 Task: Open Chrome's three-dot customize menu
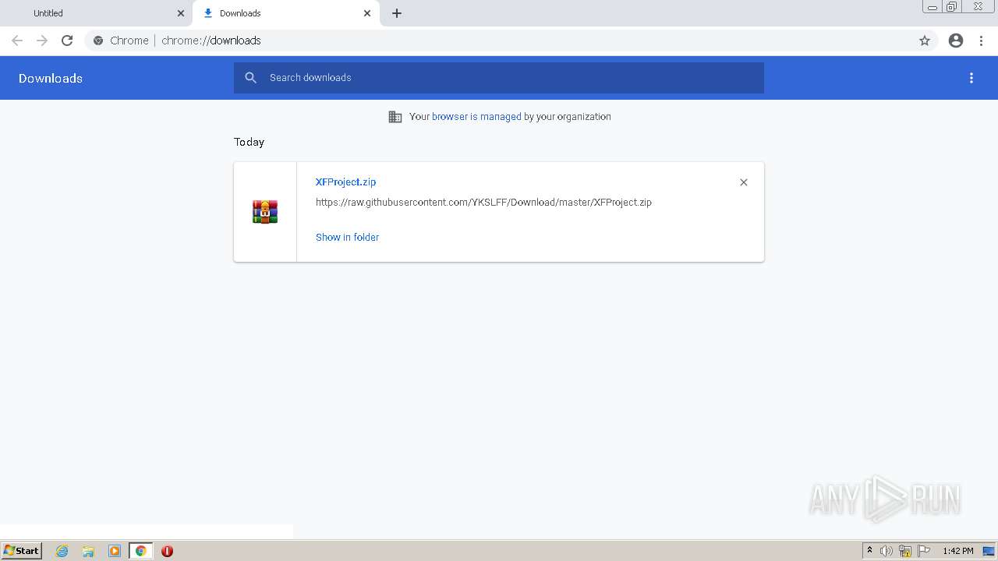981,41
